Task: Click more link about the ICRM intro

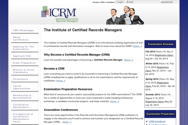Action: click(137, 46)
